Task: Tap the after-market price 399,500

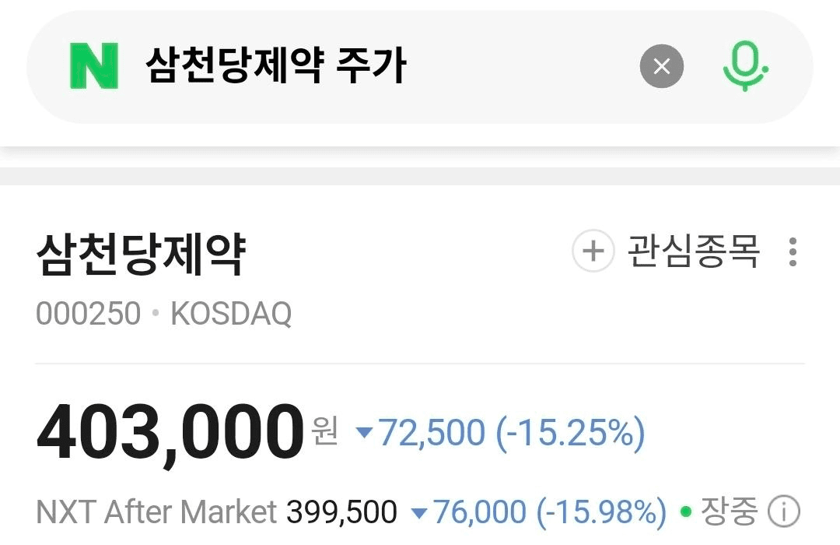Action: click(342, 512)
